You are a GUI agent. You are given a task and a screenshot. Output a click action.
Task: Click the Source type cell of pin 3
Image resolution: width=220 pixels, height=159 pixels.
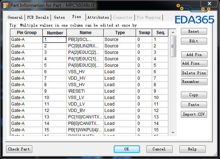click(120, 52)
